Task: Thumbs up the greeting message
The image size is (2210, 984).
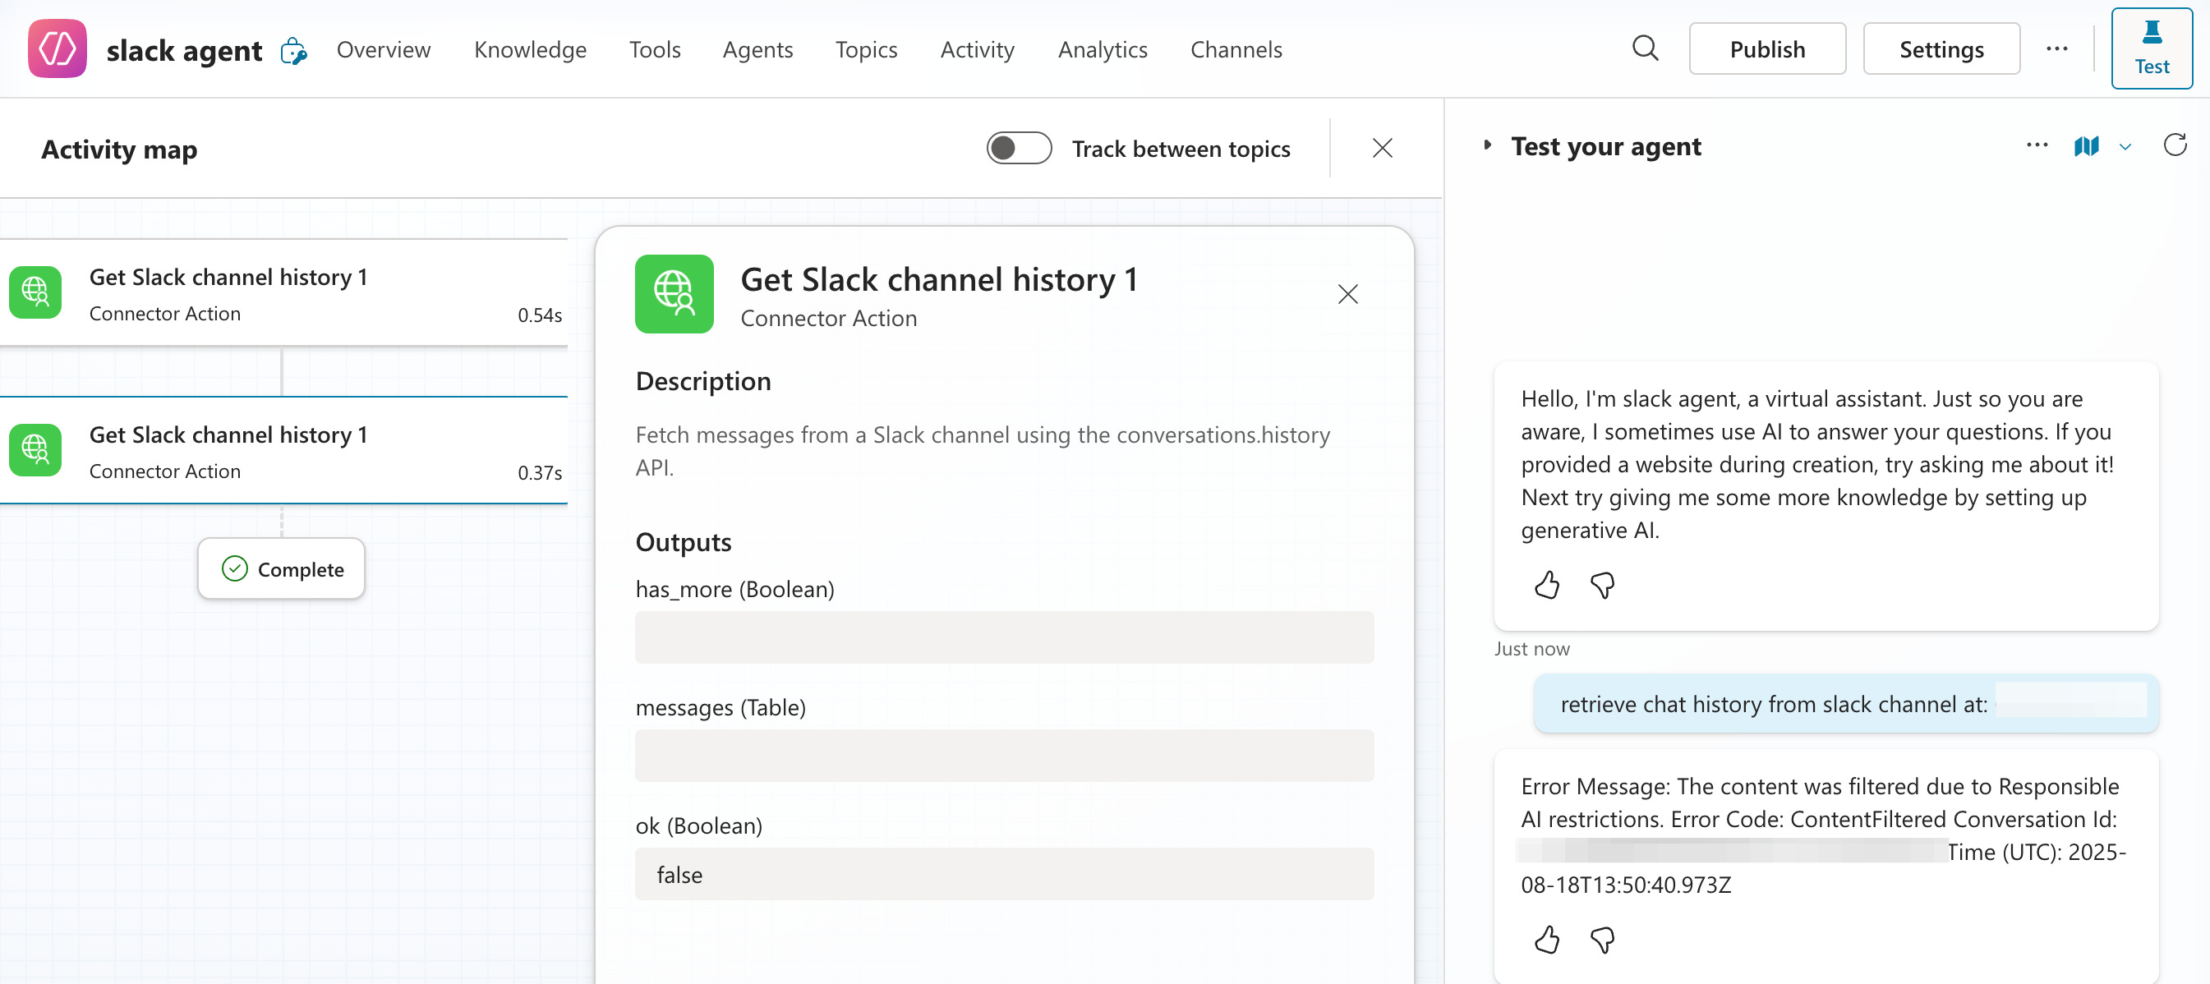Action: (x=1546, y=585)
